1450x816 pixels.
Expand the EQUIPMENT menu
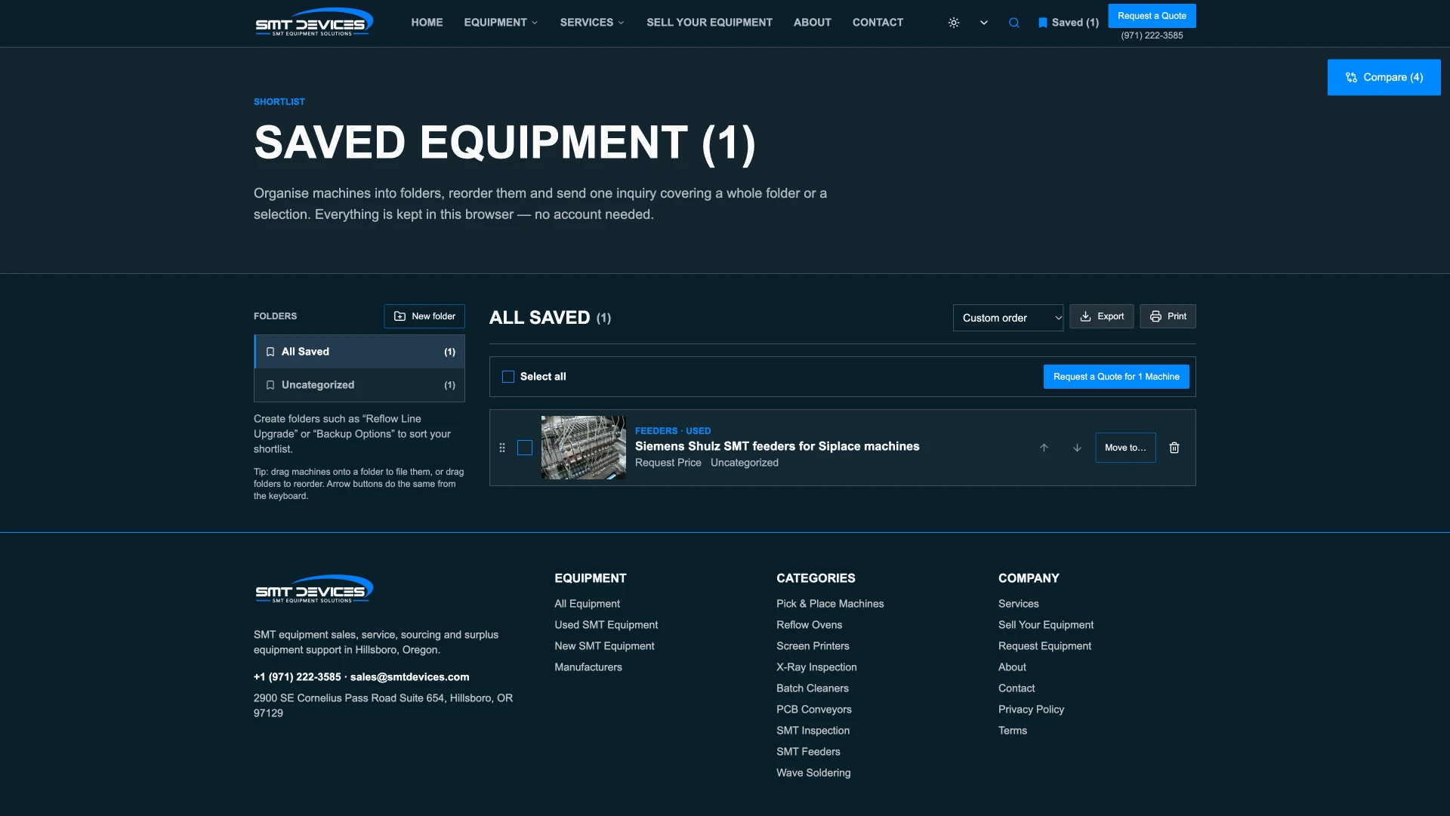tap(501, 23)
